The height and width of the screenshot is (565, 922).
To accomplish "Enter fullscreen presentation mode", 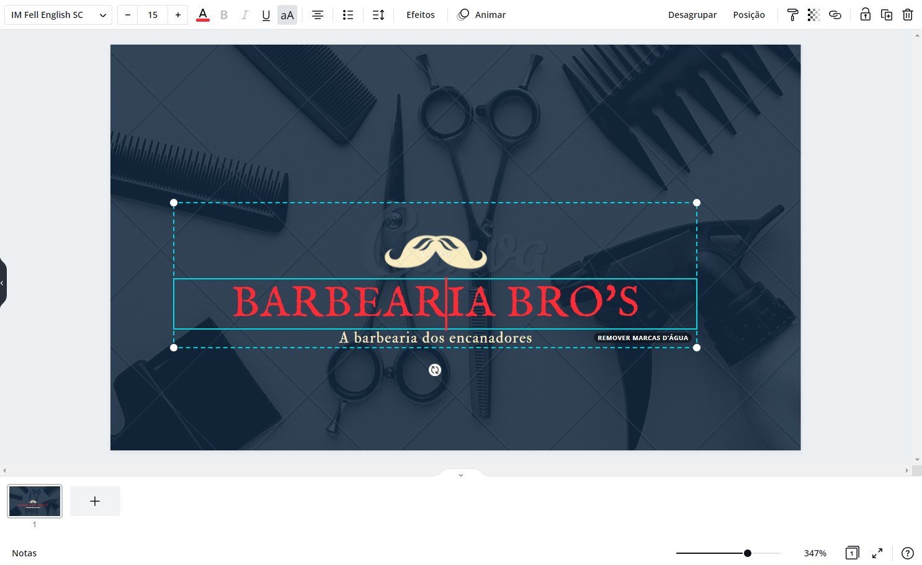I will (x=877, y=553).
